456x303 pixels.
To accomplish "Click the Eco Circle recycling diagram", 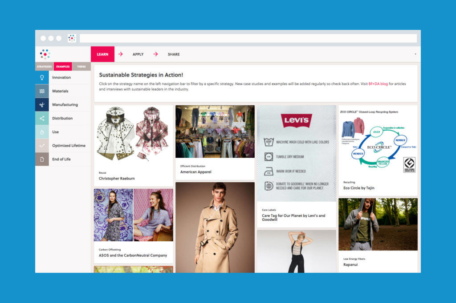I will [378, 142].
